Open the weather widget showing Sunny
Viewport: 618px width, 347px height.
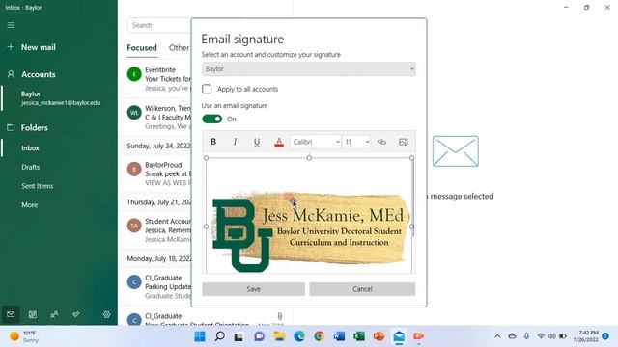click(25, 336)
